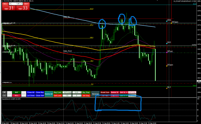This screenshot has height=124, width=201.
Task: Click the DPivot label on the right
Action: [x=170, y=51]
